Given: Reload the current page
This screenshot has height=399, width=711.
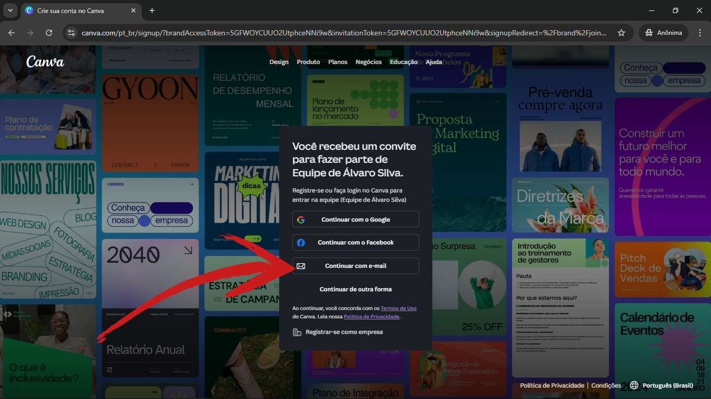Looking at the screenshot, I should (49, 33).
